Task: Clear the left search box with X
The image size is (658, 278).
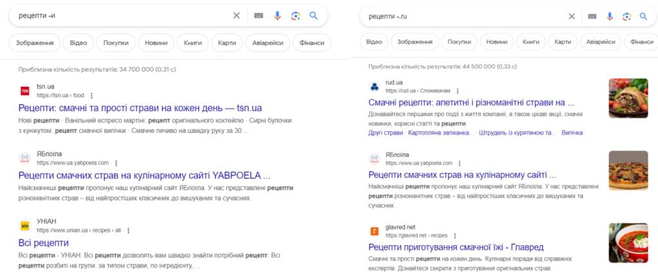Action: point(236,16)
